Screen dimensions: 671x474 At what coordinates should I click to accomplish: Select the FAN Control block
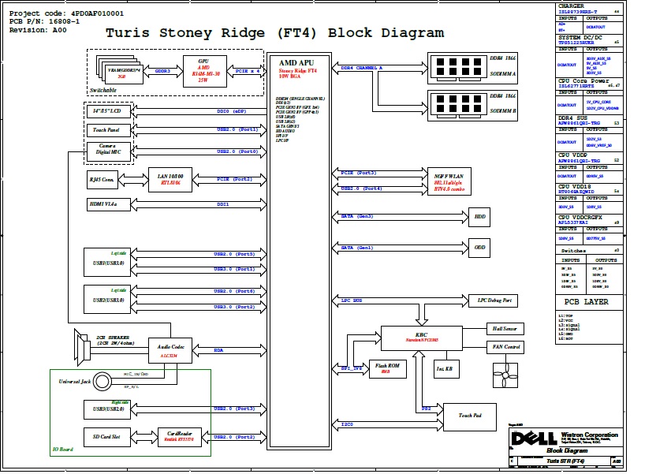point(505,347)
